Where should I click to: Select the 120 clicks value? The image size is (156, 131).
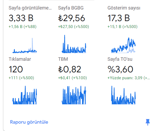(x=16, y=69)
